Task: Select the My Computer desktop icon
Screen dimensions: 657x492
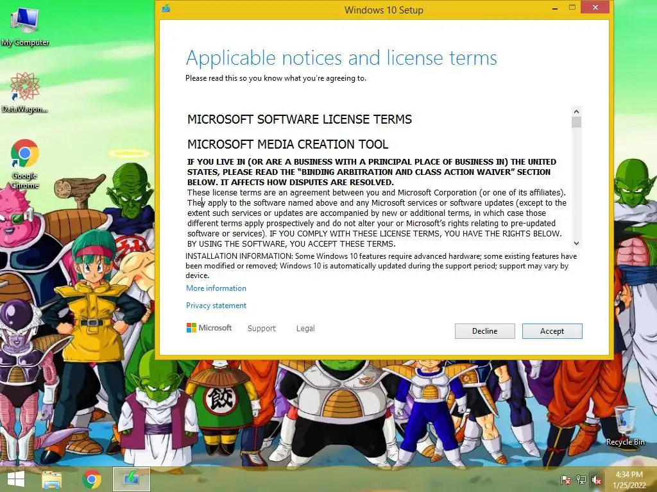Action: pyautogui.click(x=25, y=26)
